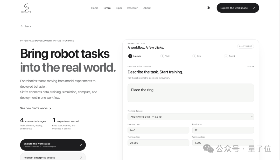
Task: Click the Batch size field
Action: coord(223,130)
